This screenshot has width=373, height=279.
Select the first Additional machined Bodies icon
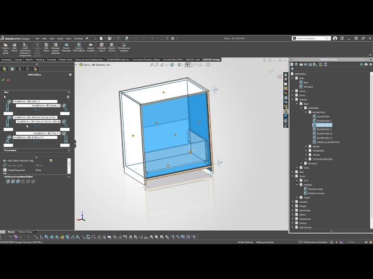(8, 181)
